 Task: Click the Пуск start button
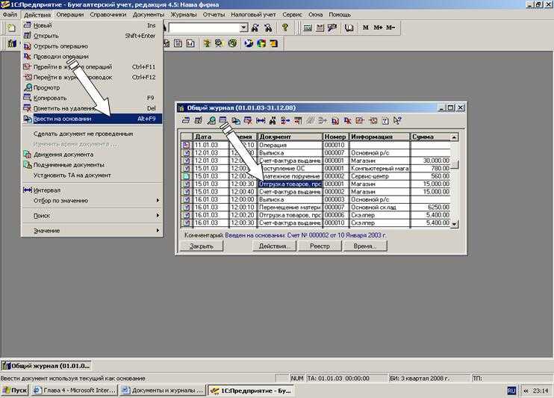(15, 391)
